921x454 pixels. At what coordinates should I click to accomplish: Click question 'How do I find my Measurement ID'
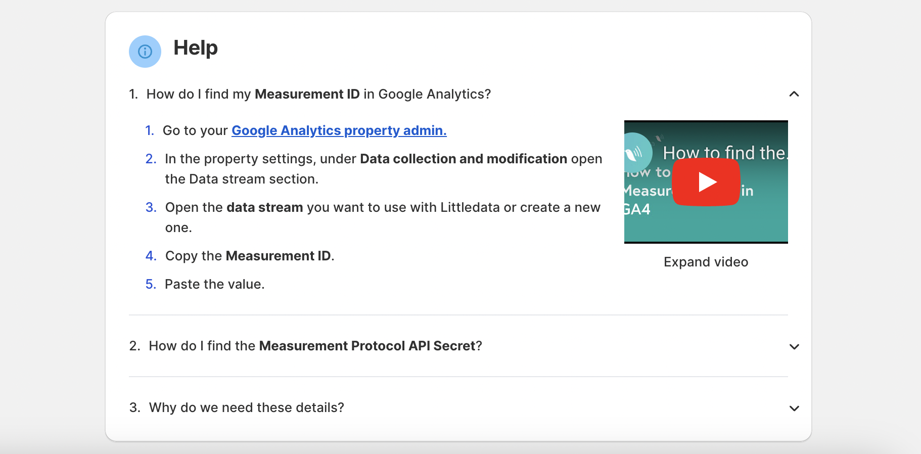318,94
